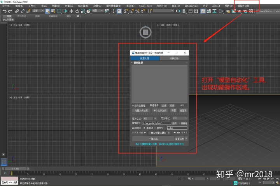Open the Material Editor

pos(221,11)
